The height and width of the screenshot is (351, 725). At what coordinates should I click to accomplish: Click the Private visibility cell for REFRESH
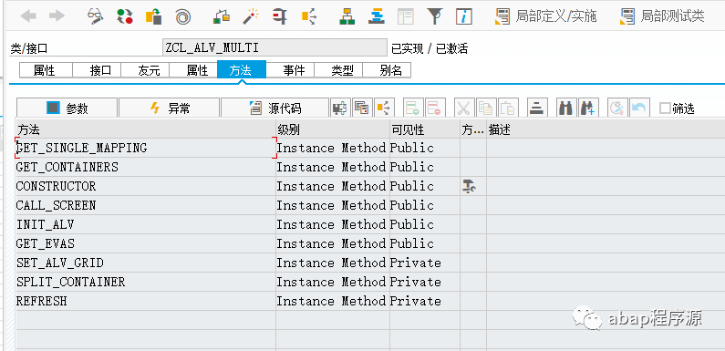(x=425, y=301)
